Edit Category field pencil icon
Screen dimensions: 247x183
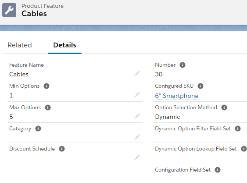point(137,137)
